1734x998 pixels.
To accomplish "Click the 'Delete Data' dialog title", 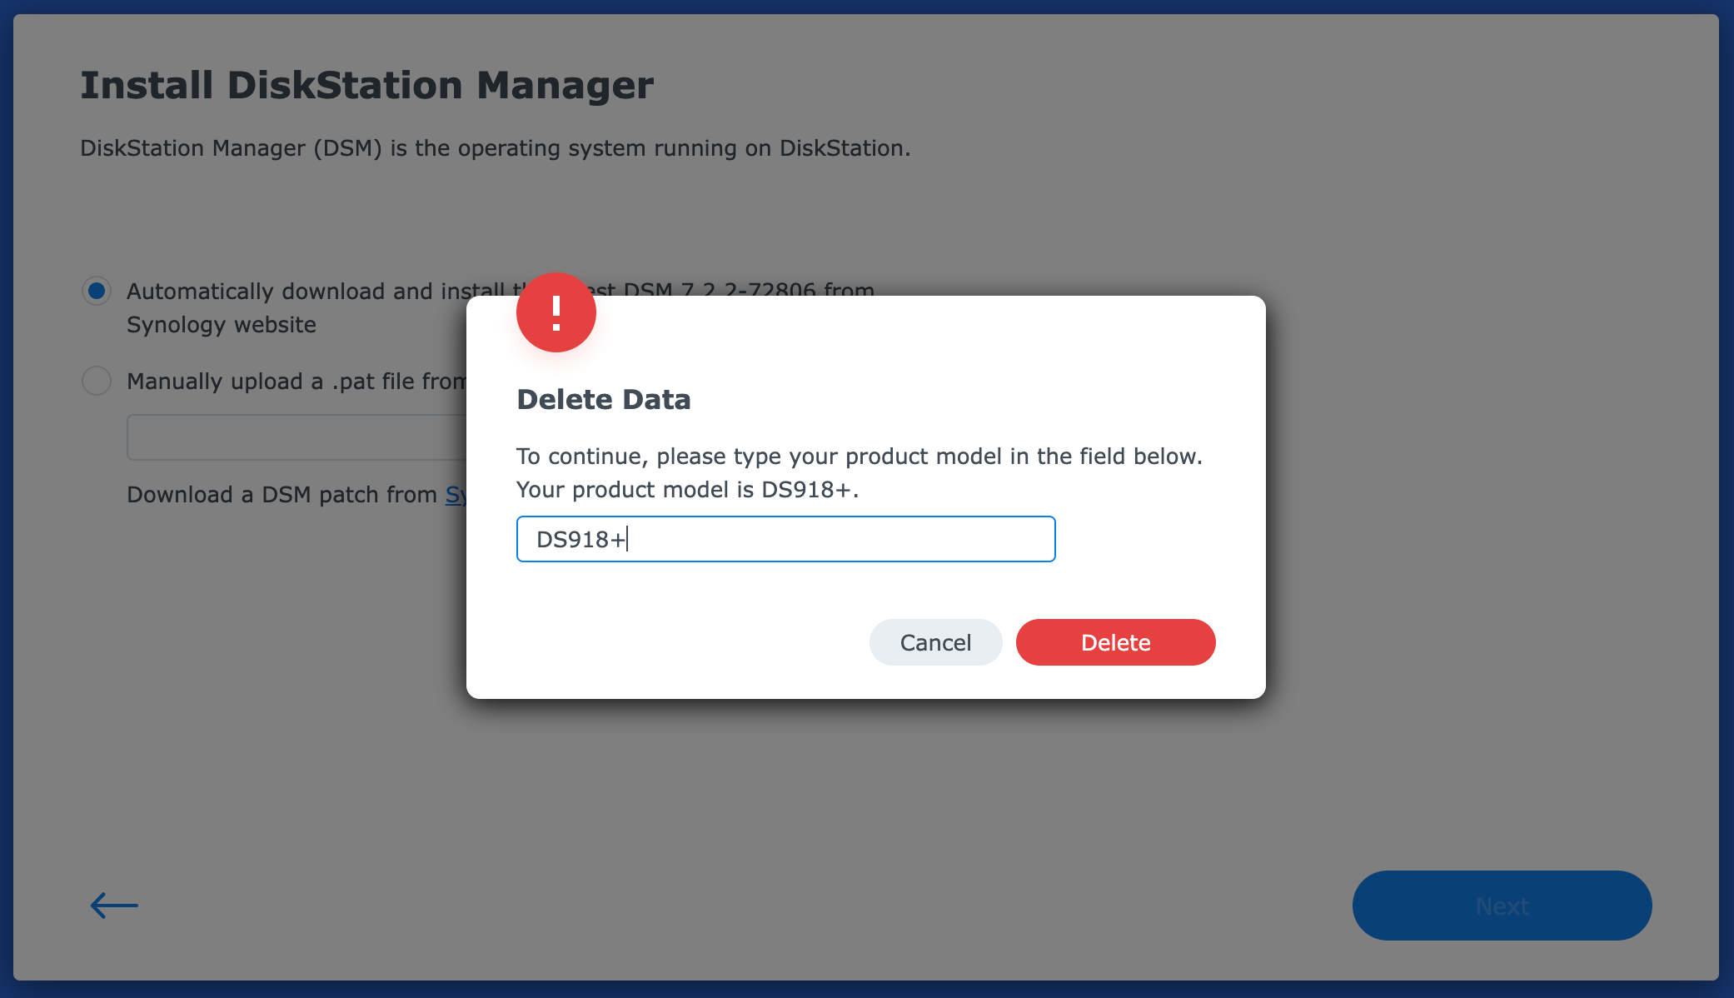I will pyautogui.click(x=604, y=400).
